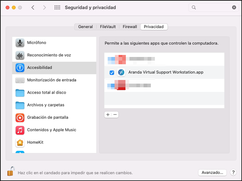Image resolution: width=242 pixels, height=181 pixels.
Task: Select Micrófono in the privacy list
Action: [54, 43]
